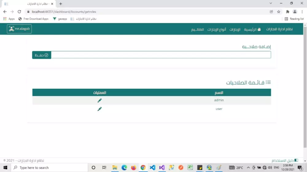Open Firefox from taskbar

134,167
